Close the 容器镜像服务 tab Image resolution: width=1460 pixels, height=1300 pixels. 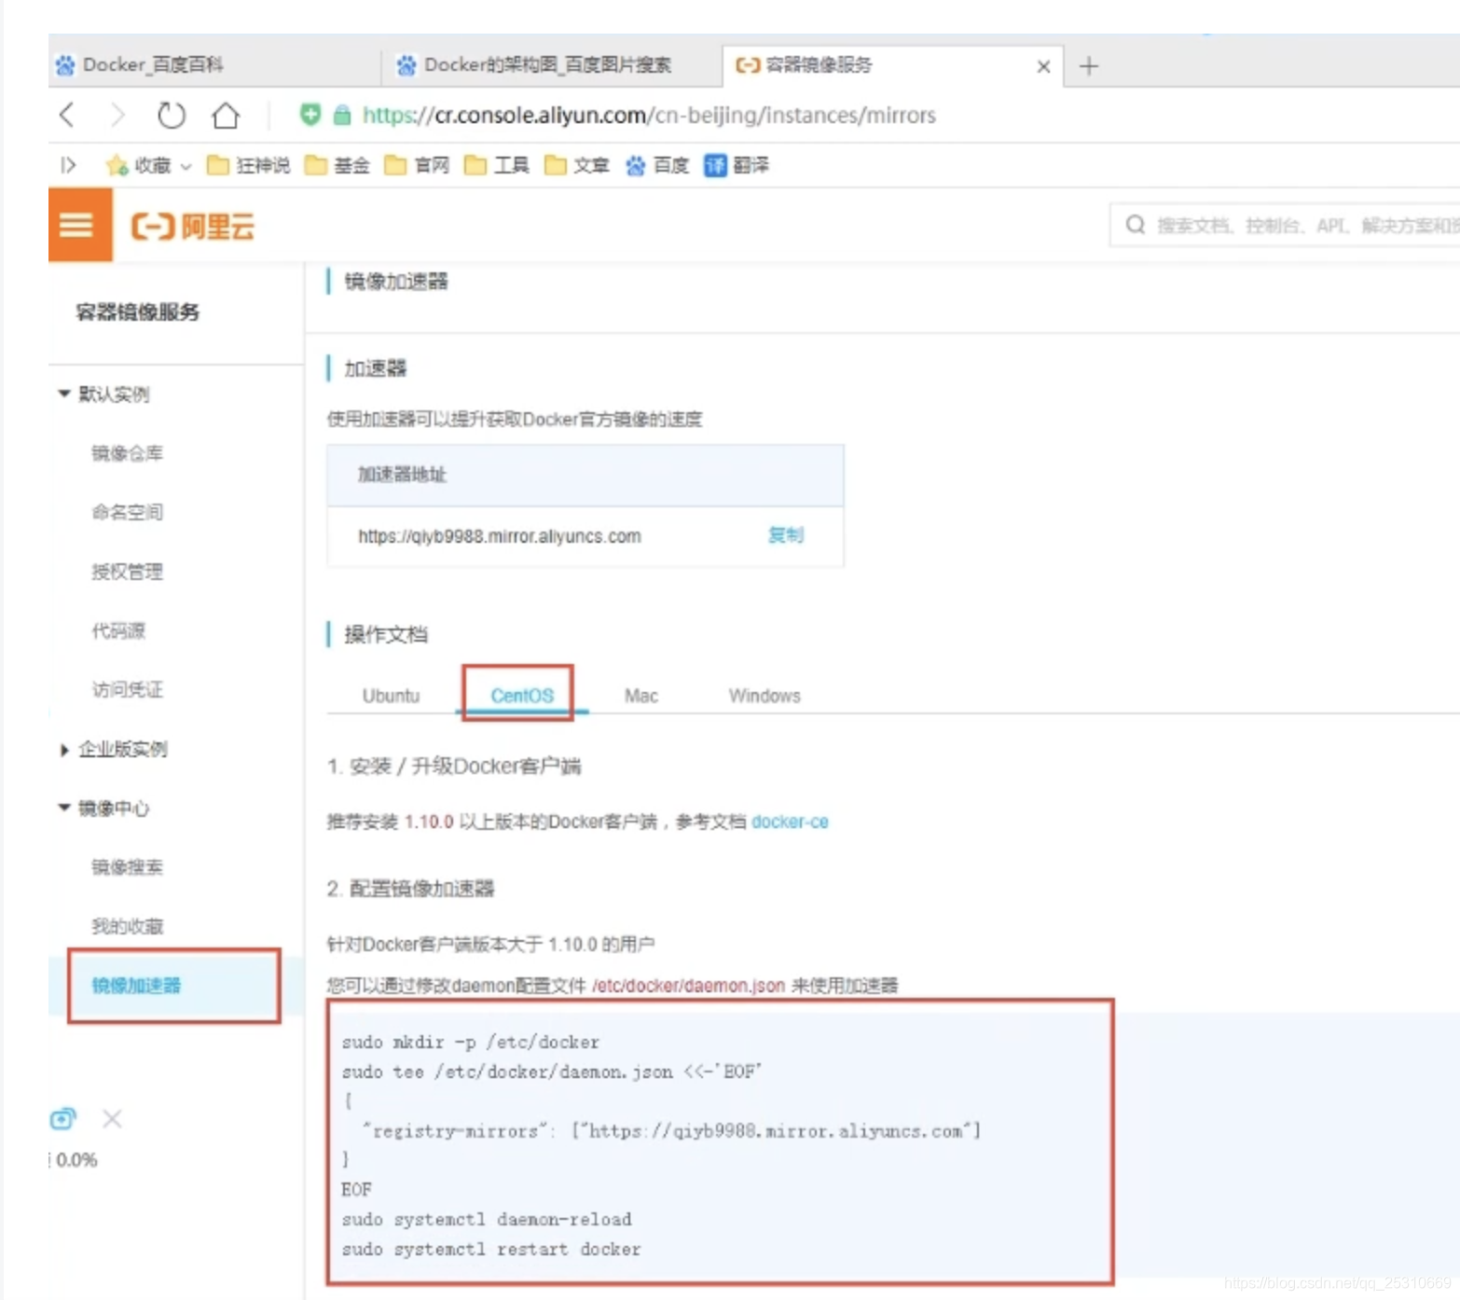(1043, 66)
